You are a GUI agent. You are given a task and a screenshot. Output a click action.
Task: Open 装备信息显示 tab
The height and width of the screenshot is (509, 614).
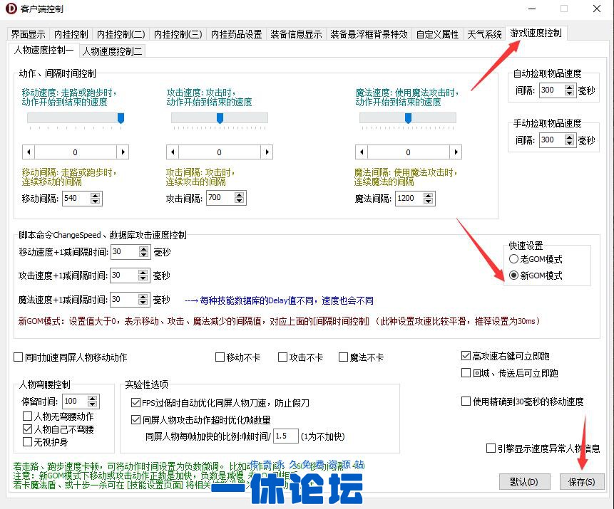click(x=296, y=34)
